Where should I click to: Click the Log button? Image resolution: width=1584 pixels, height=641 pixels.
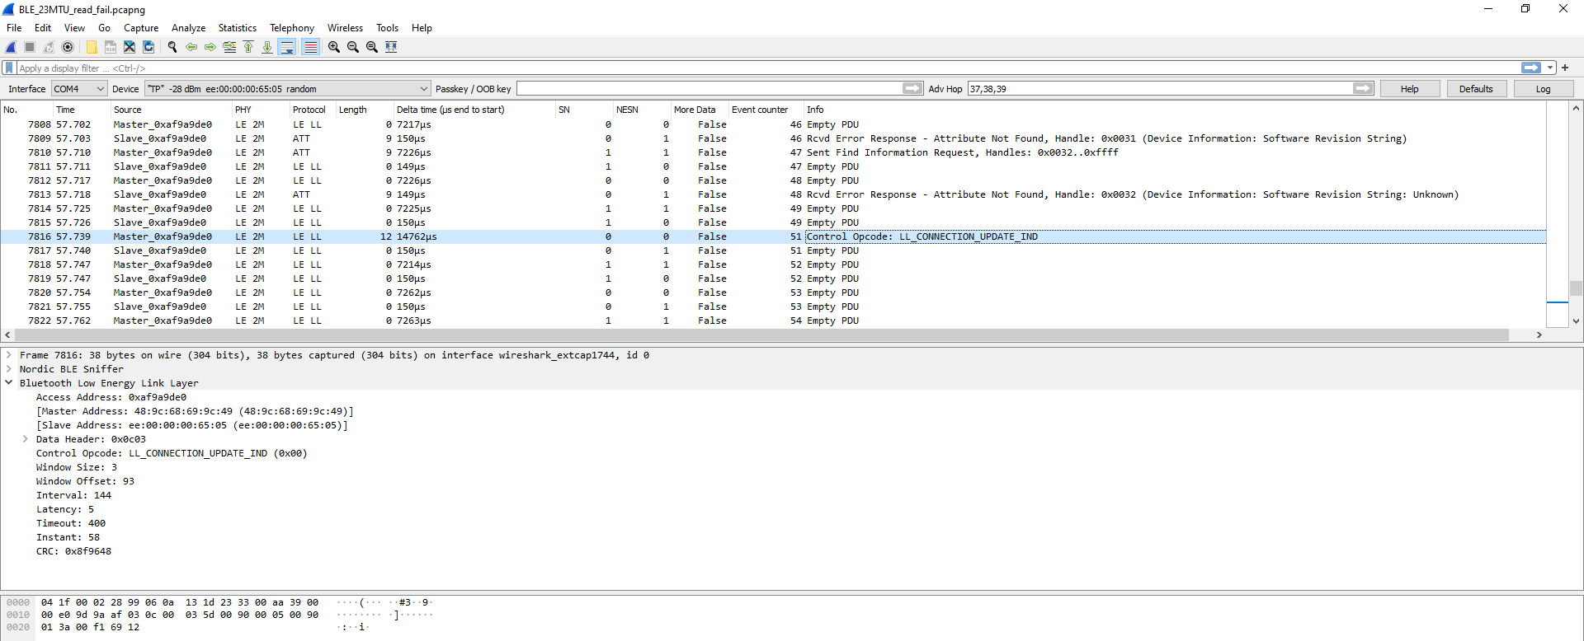point(1543,89)
